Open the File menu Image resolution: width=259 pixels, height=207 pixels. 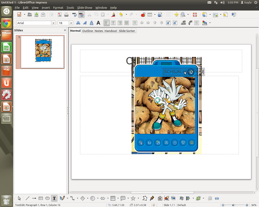[17, 8]
